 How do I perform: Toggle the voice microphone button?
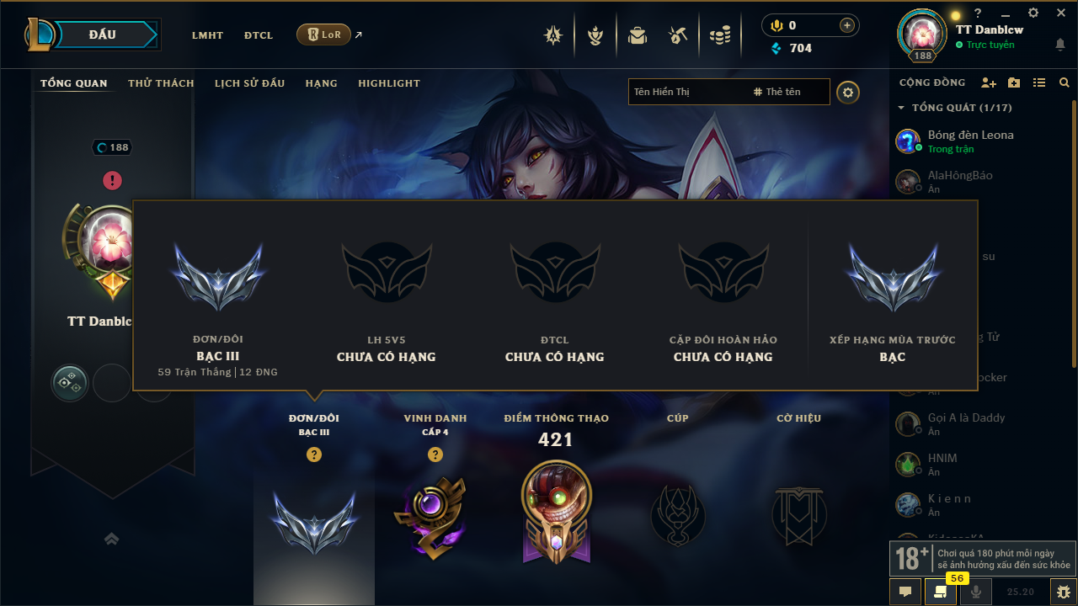tap(975, 592)
